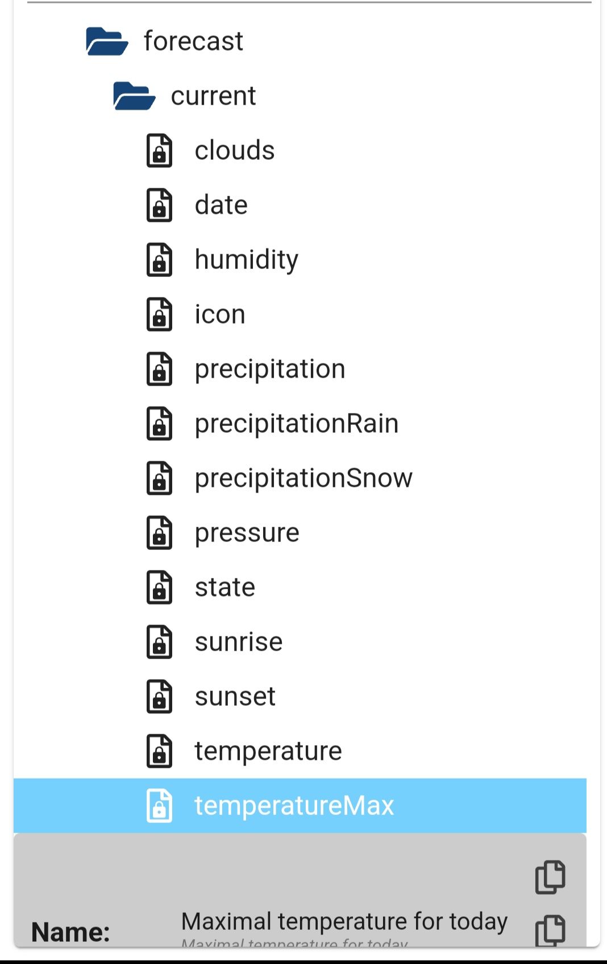
Task: Collapse the forecast folder icon
Action: pos(106,42)
